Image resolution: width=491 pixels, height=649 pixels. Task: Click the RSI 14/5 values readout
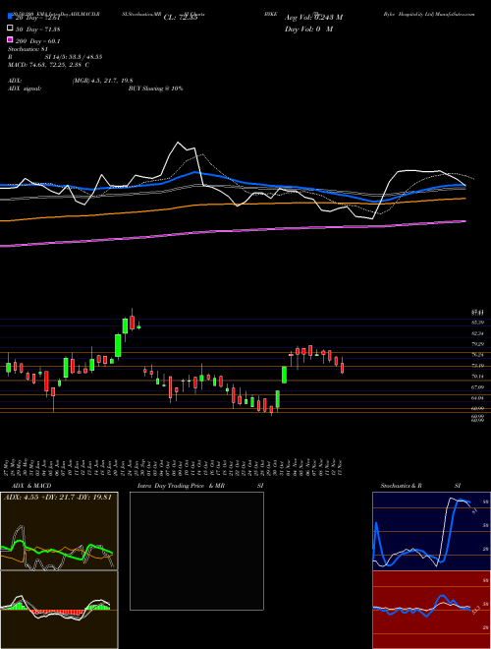coord(74,57)
